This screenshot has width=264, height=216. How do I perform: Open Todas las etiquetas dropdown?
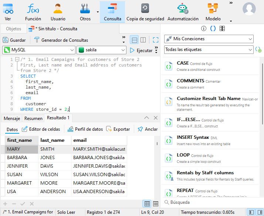tap(209, 49)
